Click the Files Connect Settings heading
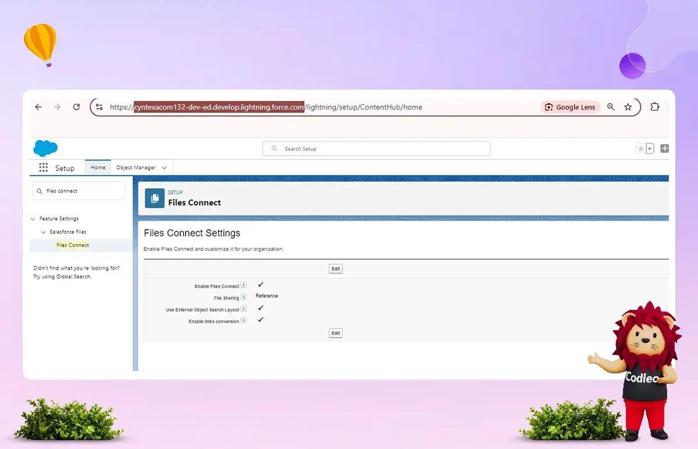Viewport: 698px width, 449px height. point(192,233)
